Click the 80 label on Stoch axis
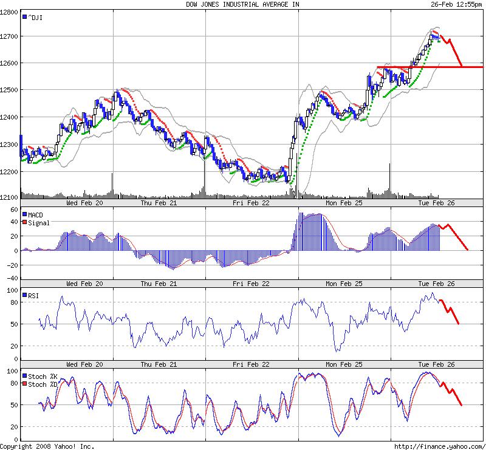The height and width of the screenshot is (450, 486). point(15,383)
